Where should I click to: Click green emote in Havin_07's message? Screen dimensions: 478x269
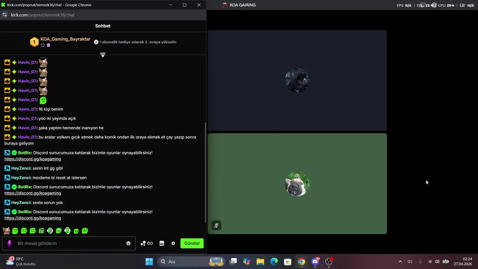tap(43, 100)
